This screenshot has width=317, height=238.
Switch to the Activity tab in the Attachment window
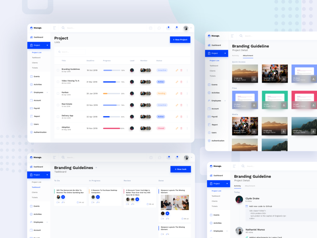(235, 56)
